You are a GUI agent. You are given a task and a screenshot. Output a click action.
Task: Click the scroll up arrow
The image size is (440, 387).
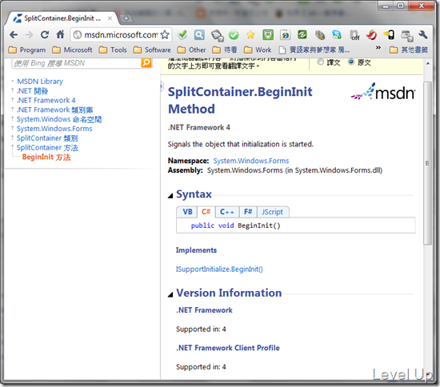coord(428,63)
